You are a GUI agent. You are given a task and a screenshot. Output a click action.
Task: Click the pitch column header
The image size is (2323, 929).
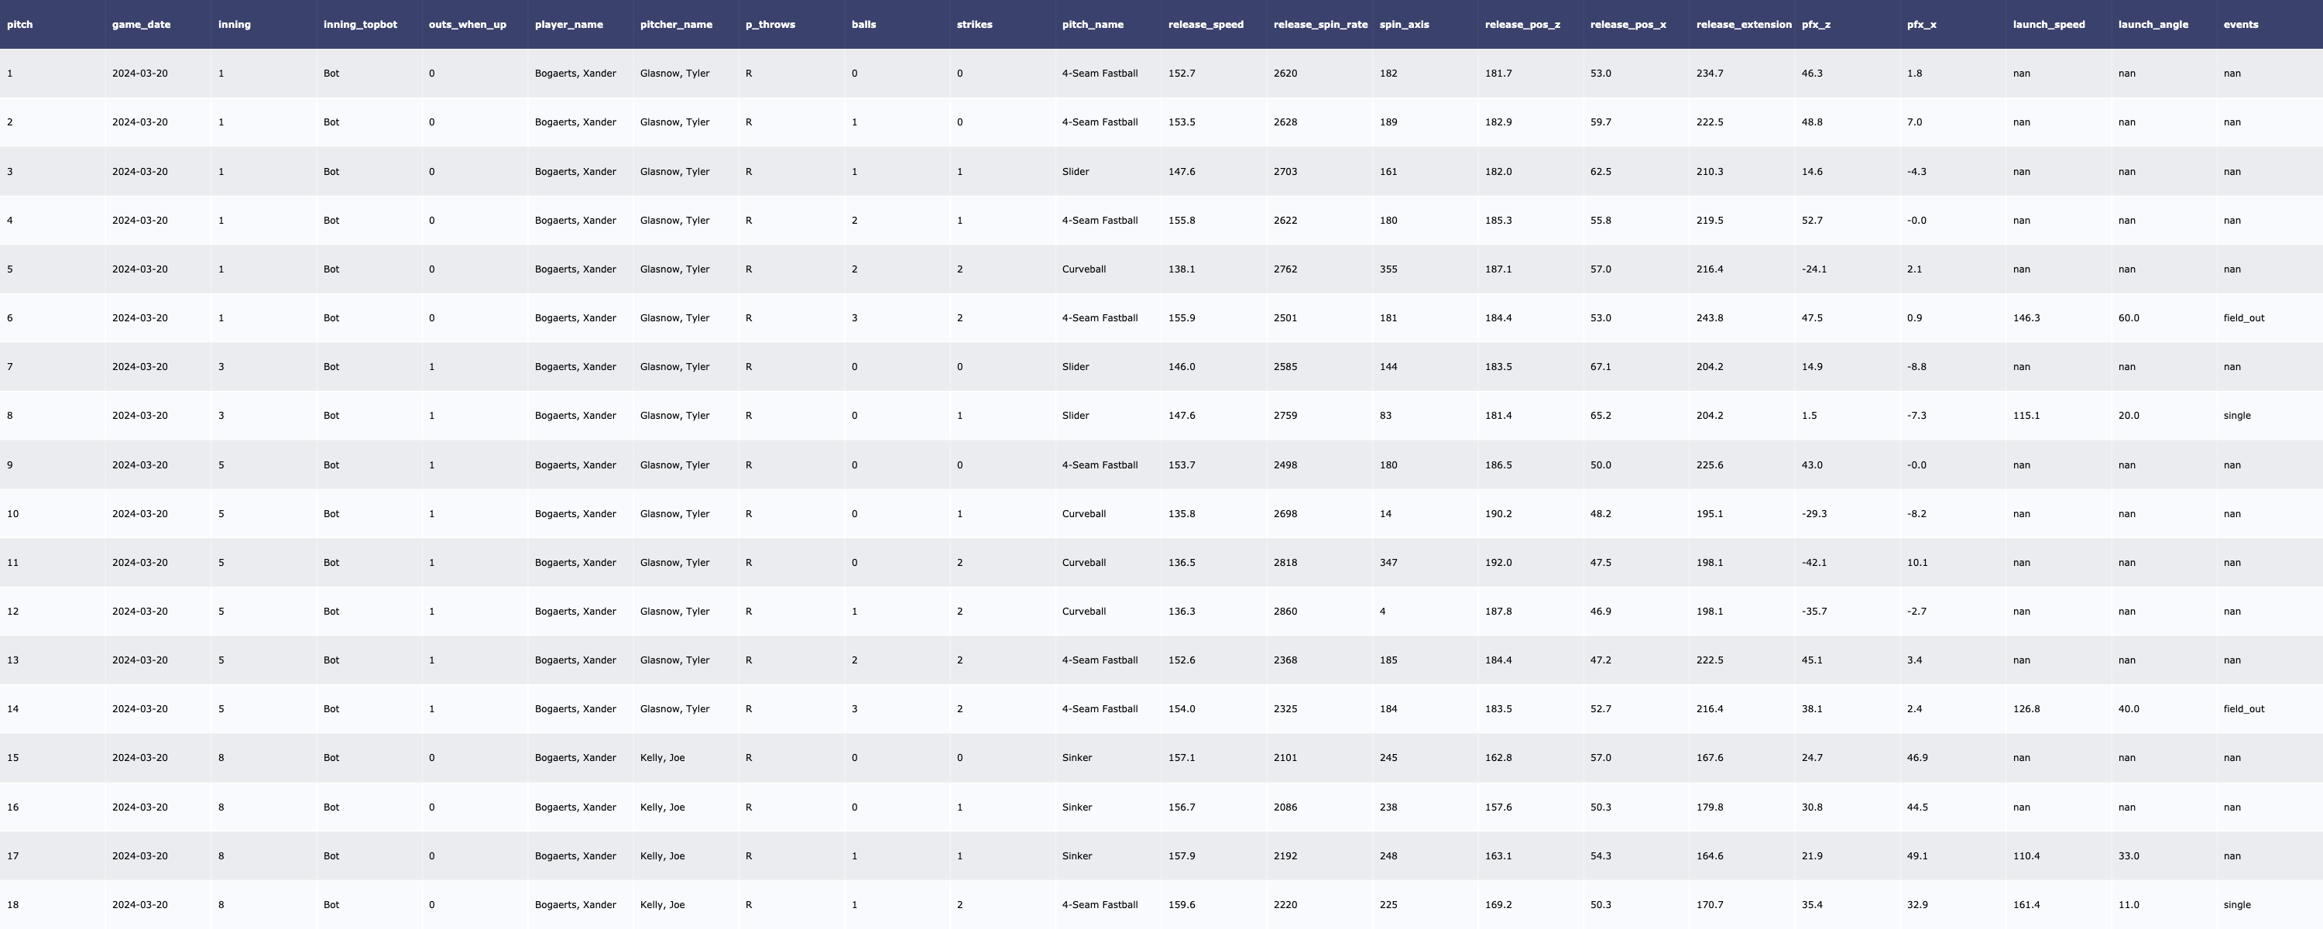pyautogui.click(x=20, y=24)
